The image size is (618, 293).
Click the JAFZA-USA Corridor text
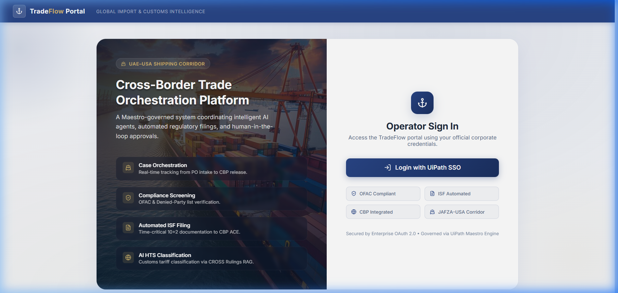point(461,212)
